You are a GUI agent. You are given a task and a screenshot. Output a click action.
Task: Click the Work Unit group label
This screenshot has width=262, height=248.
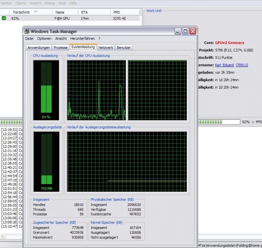click(154, 11)
